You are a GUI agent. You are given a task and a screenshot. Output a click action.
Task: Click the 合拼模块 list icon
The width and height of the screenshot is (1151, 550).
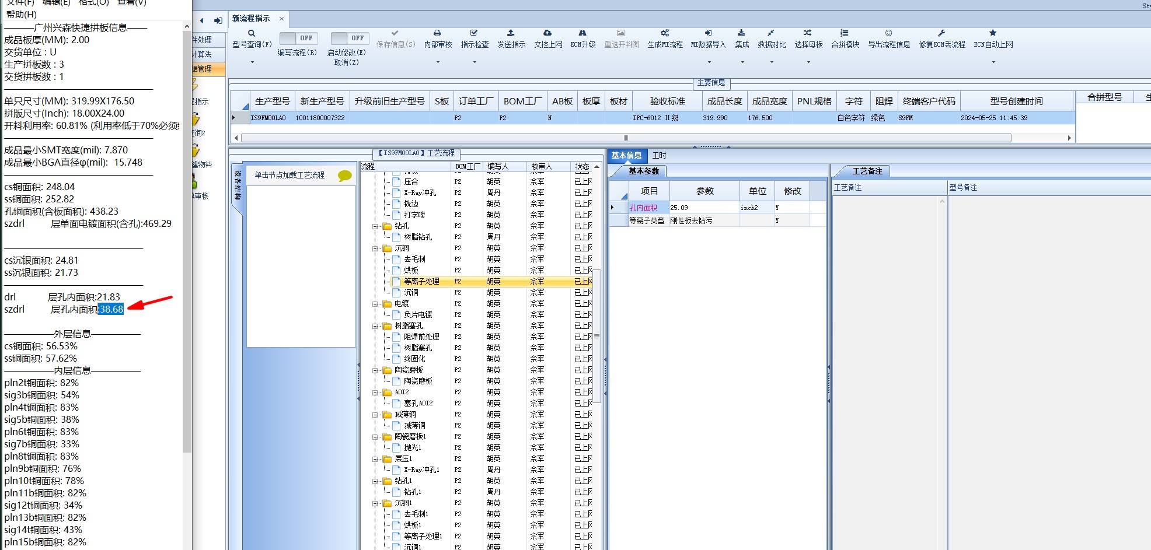point(845,33)
